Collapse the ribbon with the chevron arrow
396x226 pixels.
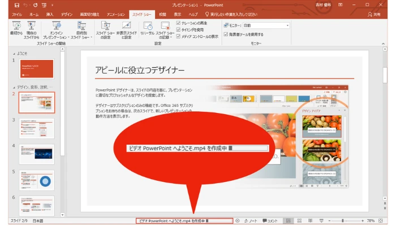[383, 44]
